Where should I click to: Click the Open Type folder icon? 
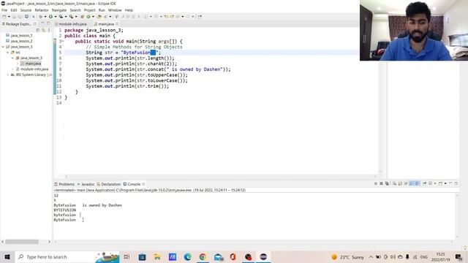pyautogui.click(x=99, y=17)
